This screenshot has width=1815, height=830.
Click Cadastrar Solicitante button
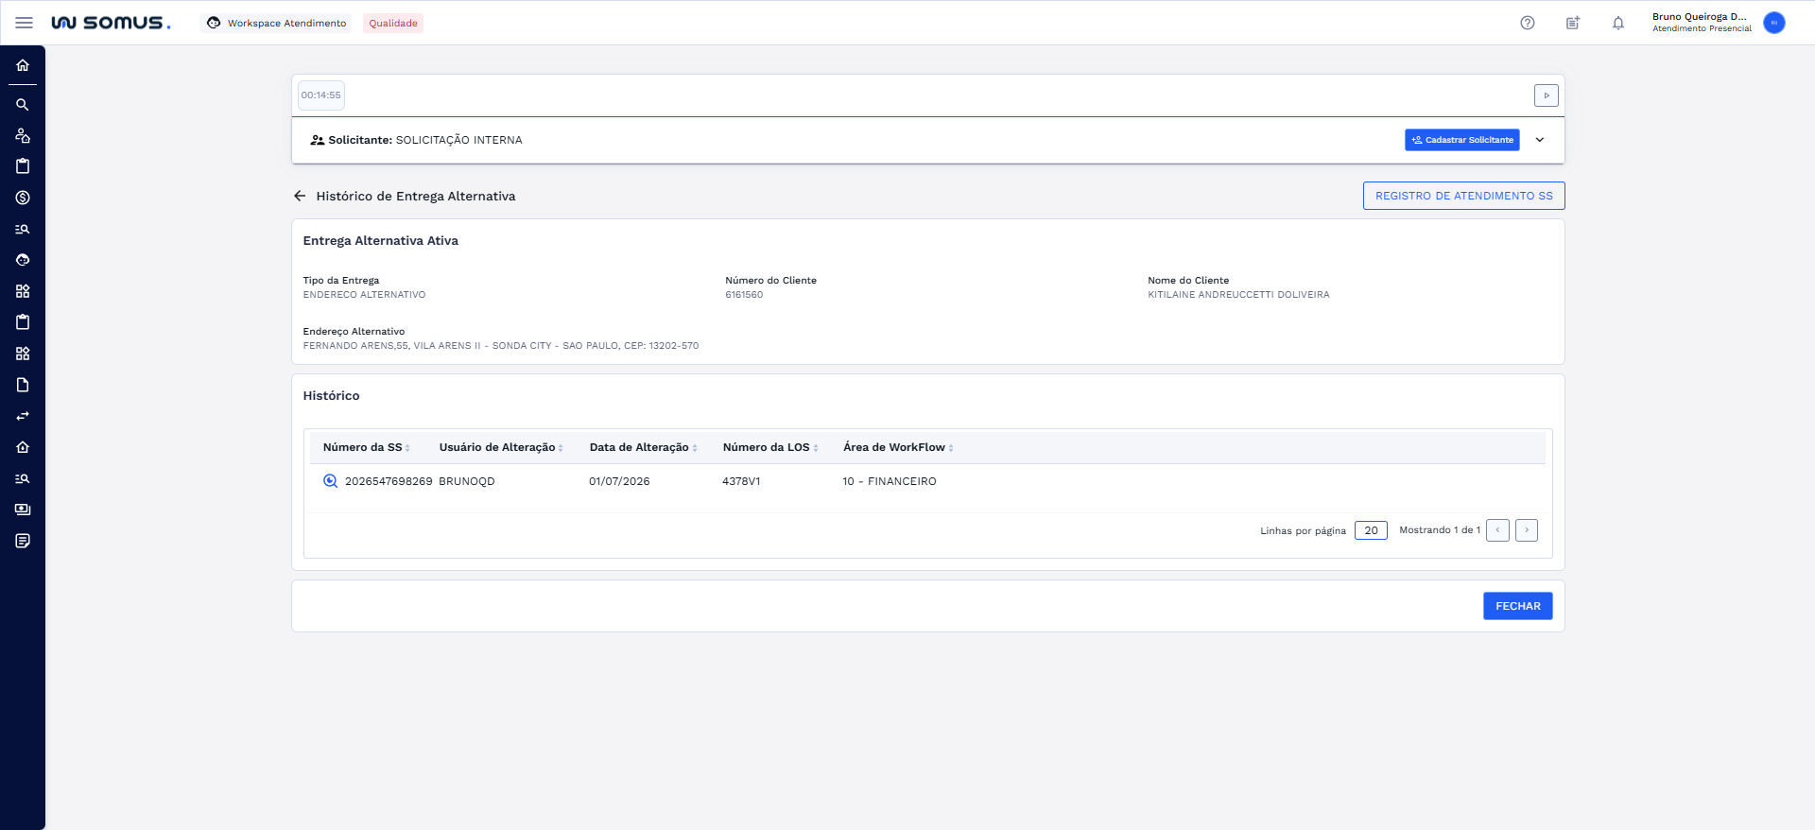[1462, 140]
